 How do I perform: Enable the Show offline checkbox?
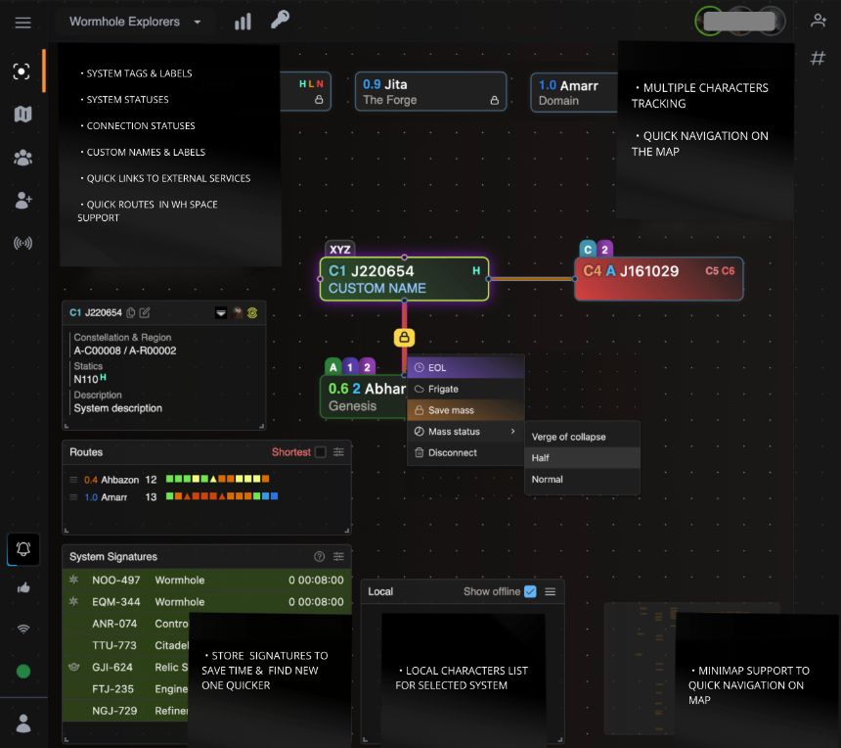pyautogui.click(x=530, y=591)
